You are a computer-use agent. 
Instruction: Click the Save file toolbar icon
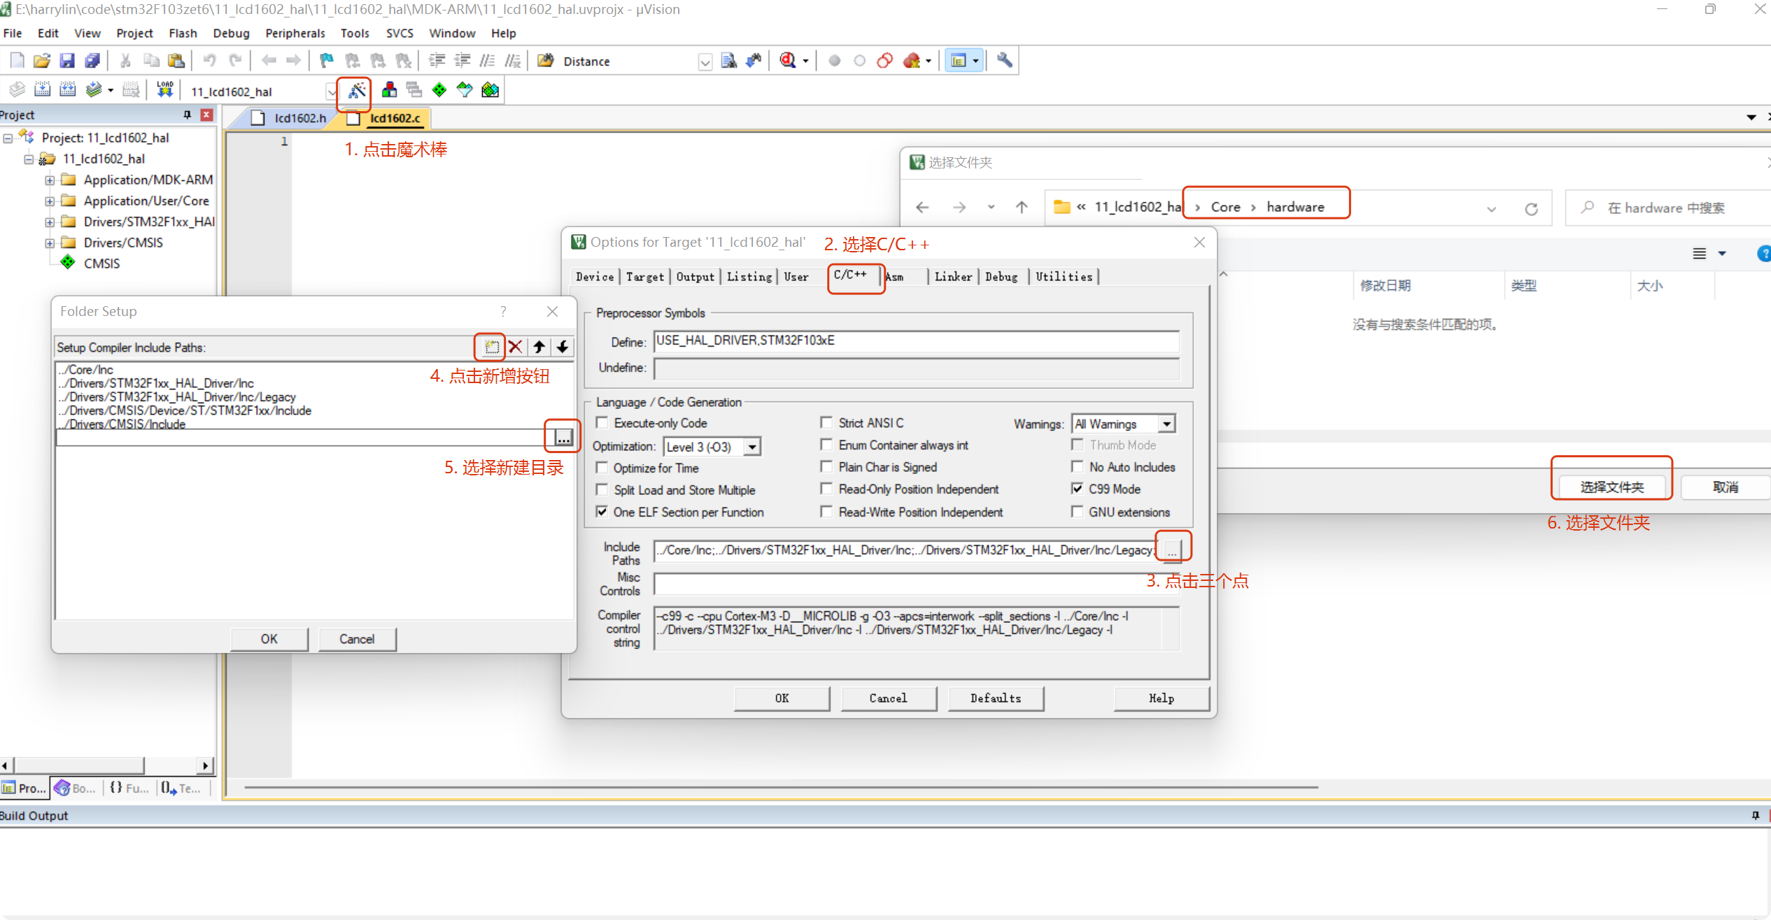(66, 61)
